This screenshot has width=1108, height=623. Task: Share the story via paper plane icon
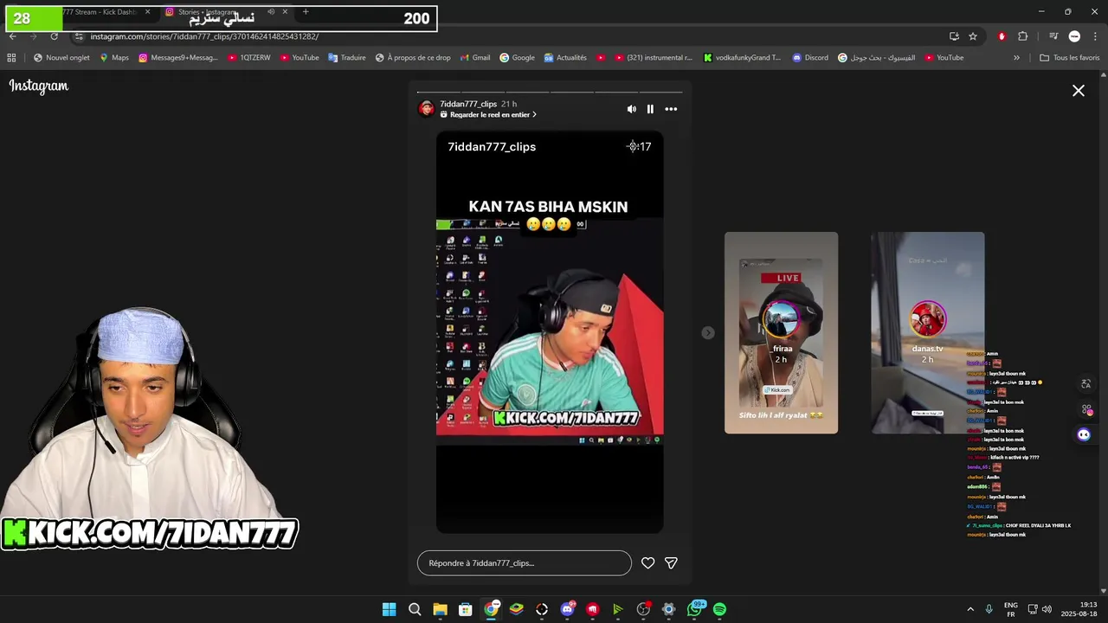click(x=671, y=563)
